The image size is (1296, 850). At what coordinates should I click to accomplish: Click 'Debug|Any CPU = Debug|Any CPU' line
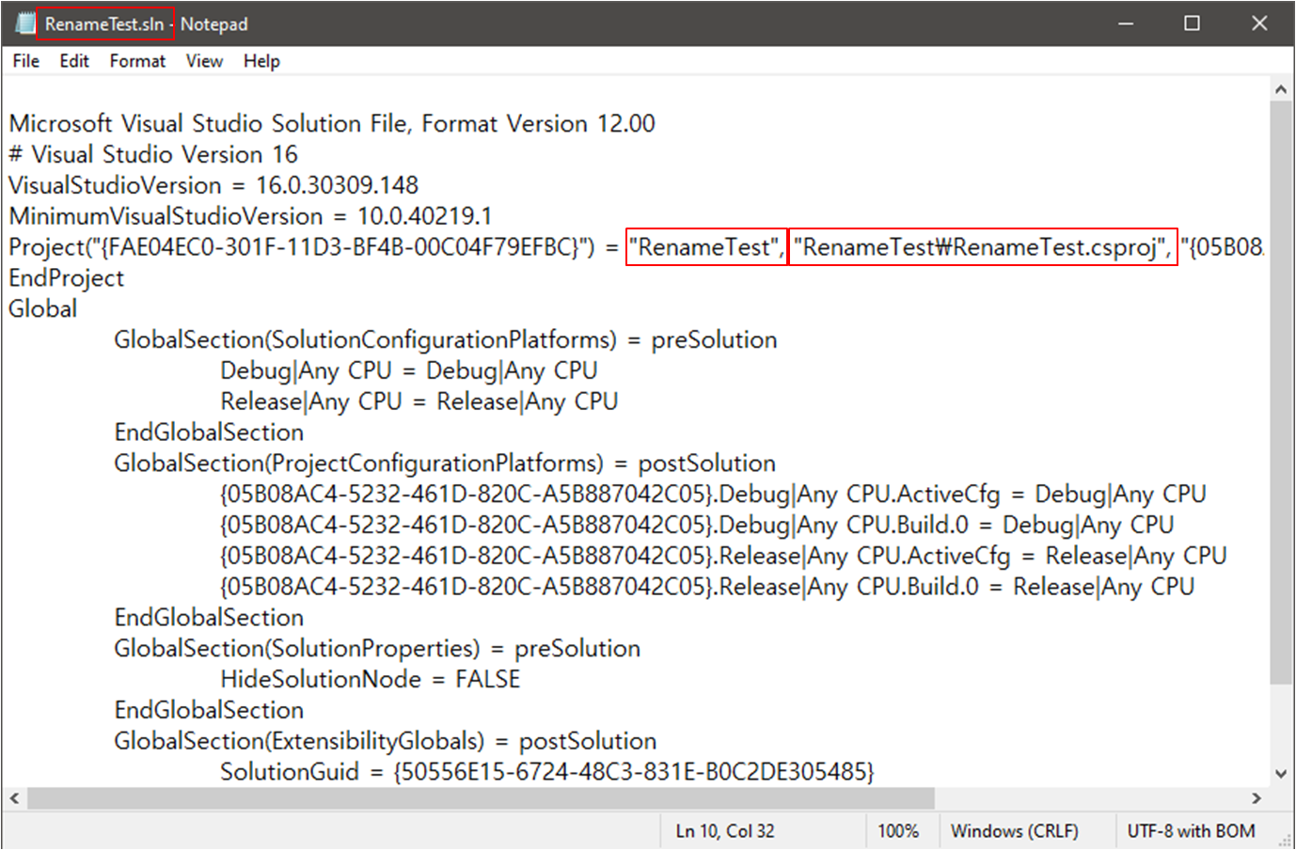tap(409, 371)
